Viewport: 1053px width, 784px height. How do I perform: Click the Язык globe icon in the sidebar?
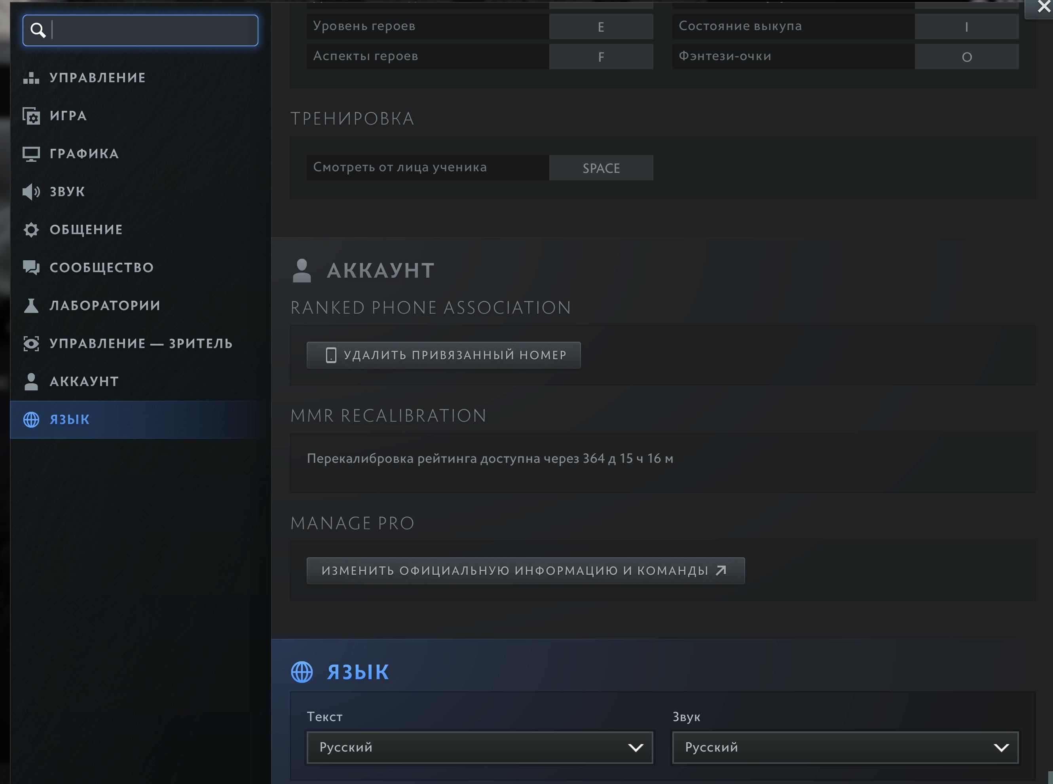31,420
